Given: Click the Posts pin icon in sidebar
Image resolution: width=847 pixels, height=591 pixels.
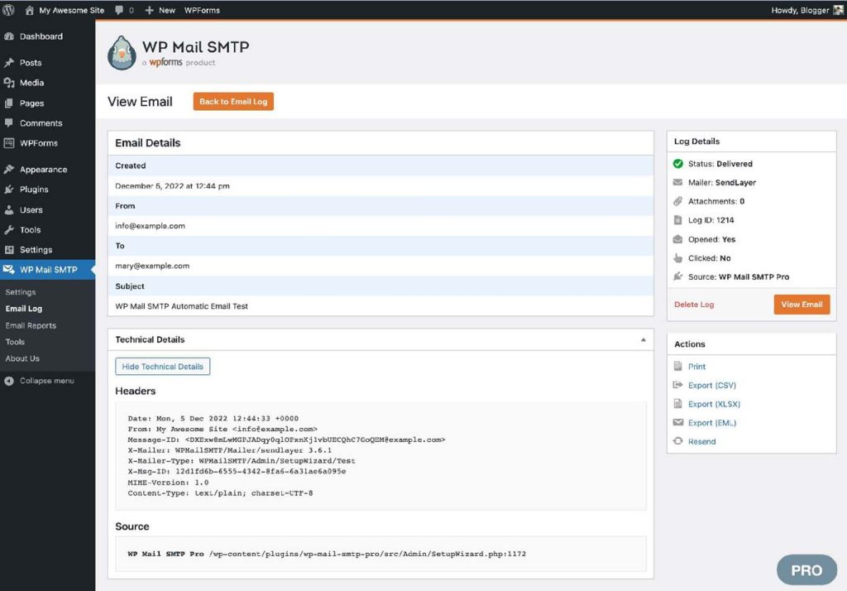Looking at the screenshot, I should click(8, 62).
